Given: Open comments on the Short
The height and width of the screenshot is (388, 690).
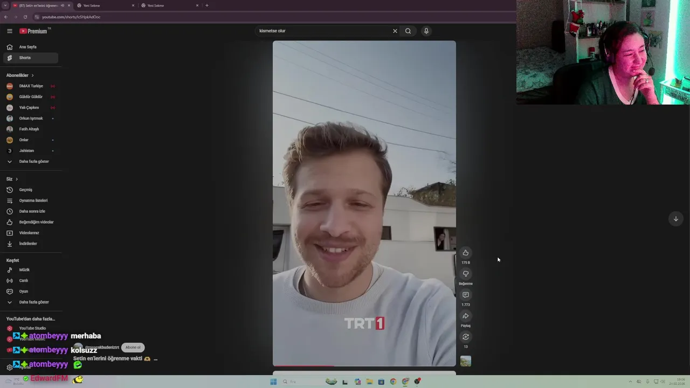Looking at the screenshot, I should (466, 295).
